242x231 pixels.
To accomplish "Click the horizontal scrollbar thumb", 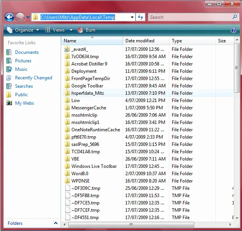I will point(131,224).
